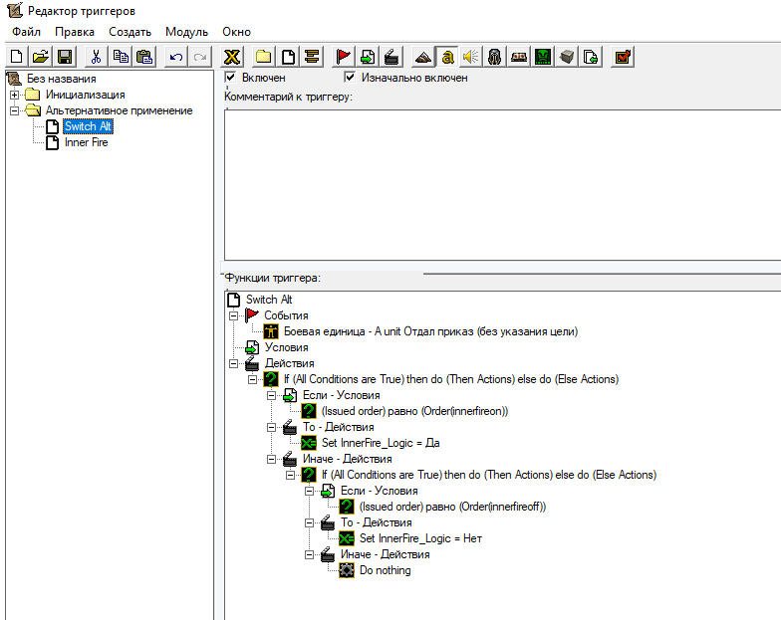The width and height of the screenshot is (781, 620).
Task: Collapse nested 'То - Действия' node
Action: [309, 522]
